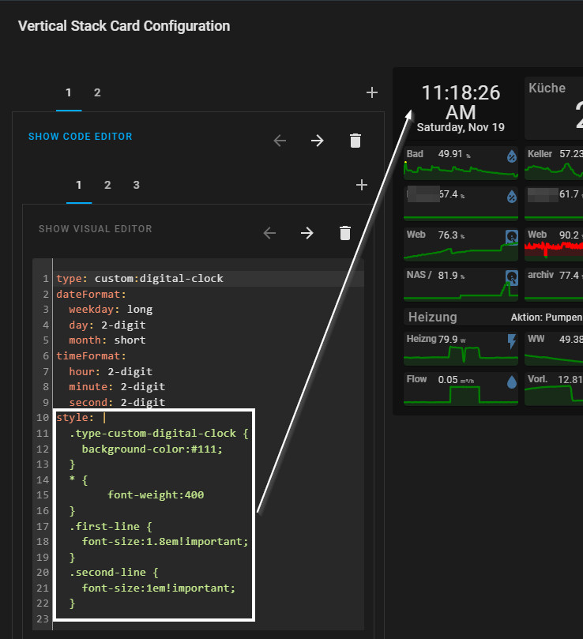Delete card using trash beside Show Code Editor
The height and width of the screenshot is (639, 583).
point(355,141)
